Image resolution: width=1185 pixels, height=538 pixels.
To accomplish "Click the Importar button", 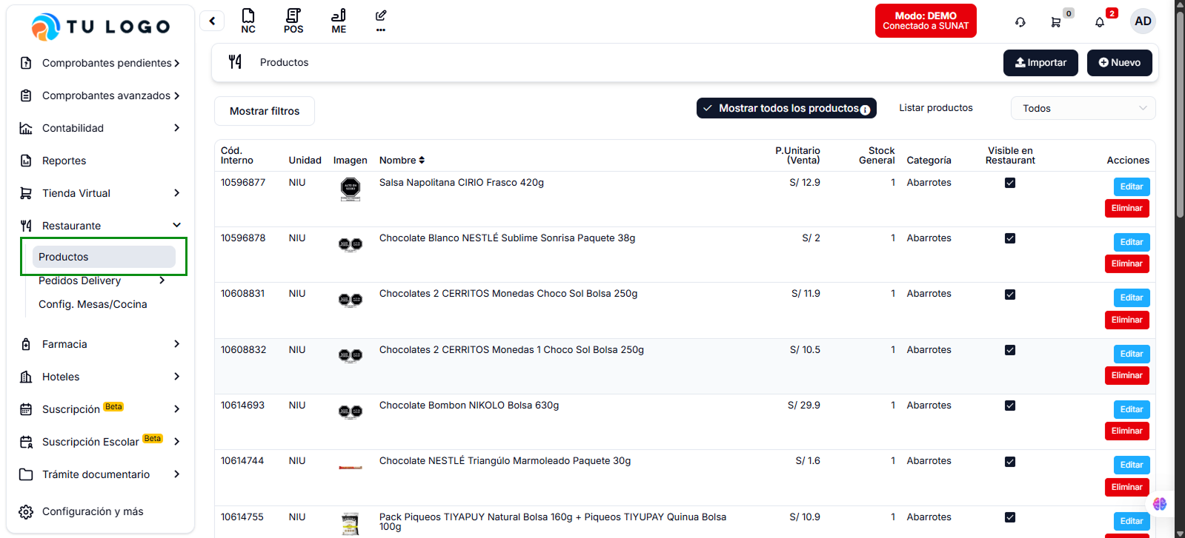I will [x=1040, y=63].
